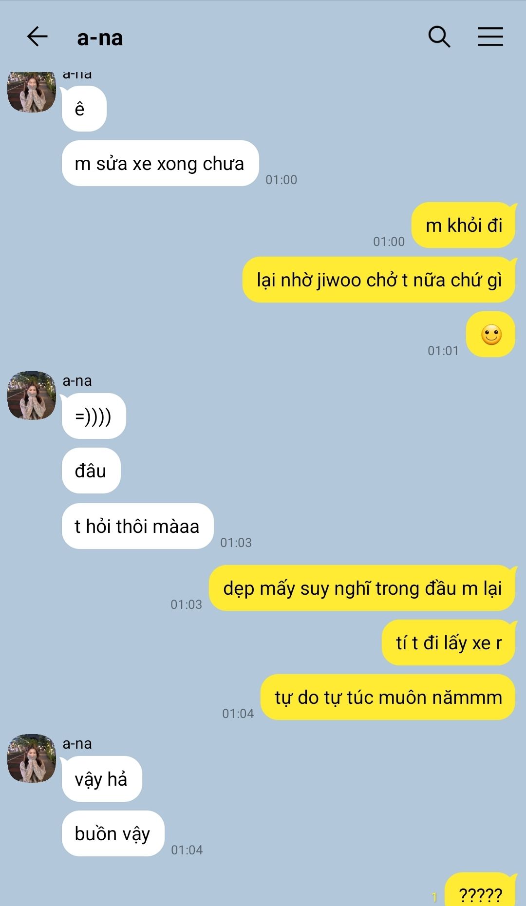Tap the '=))))' message bubble
Image resolution: width=526 pixels, height=906 pixels.
[94, 416]
